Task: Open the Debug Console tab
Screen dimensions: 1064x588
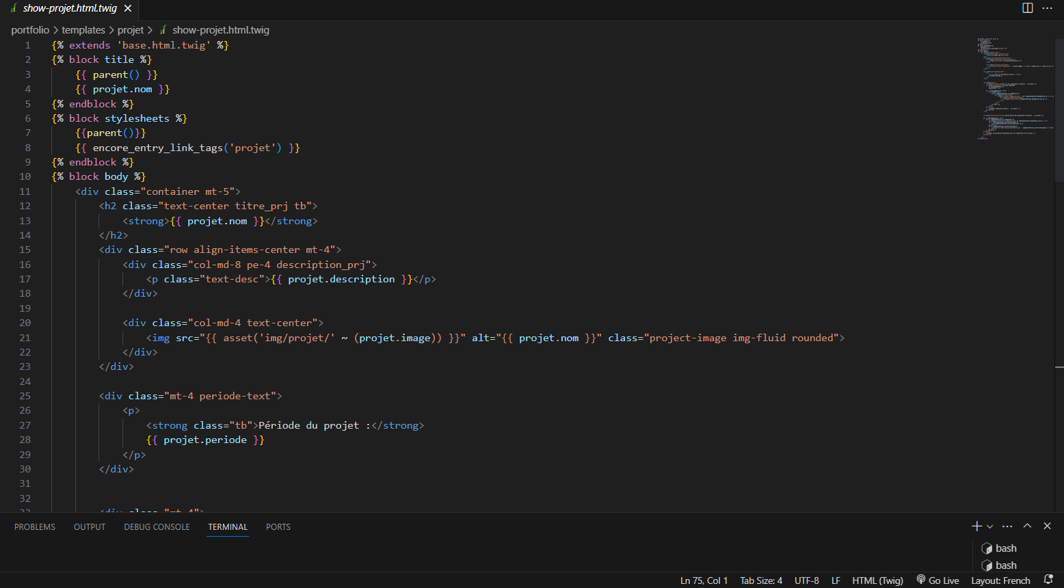Action: (157, 527)
